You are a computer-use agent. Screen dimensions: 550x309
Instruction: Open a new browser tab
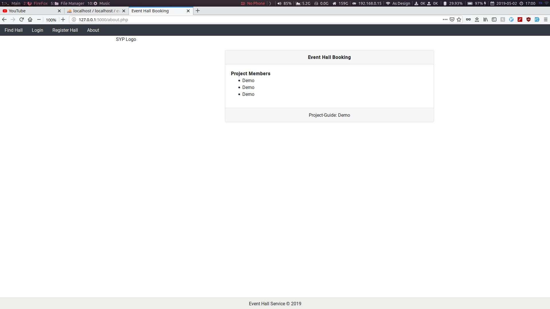(x=198, y=11)
